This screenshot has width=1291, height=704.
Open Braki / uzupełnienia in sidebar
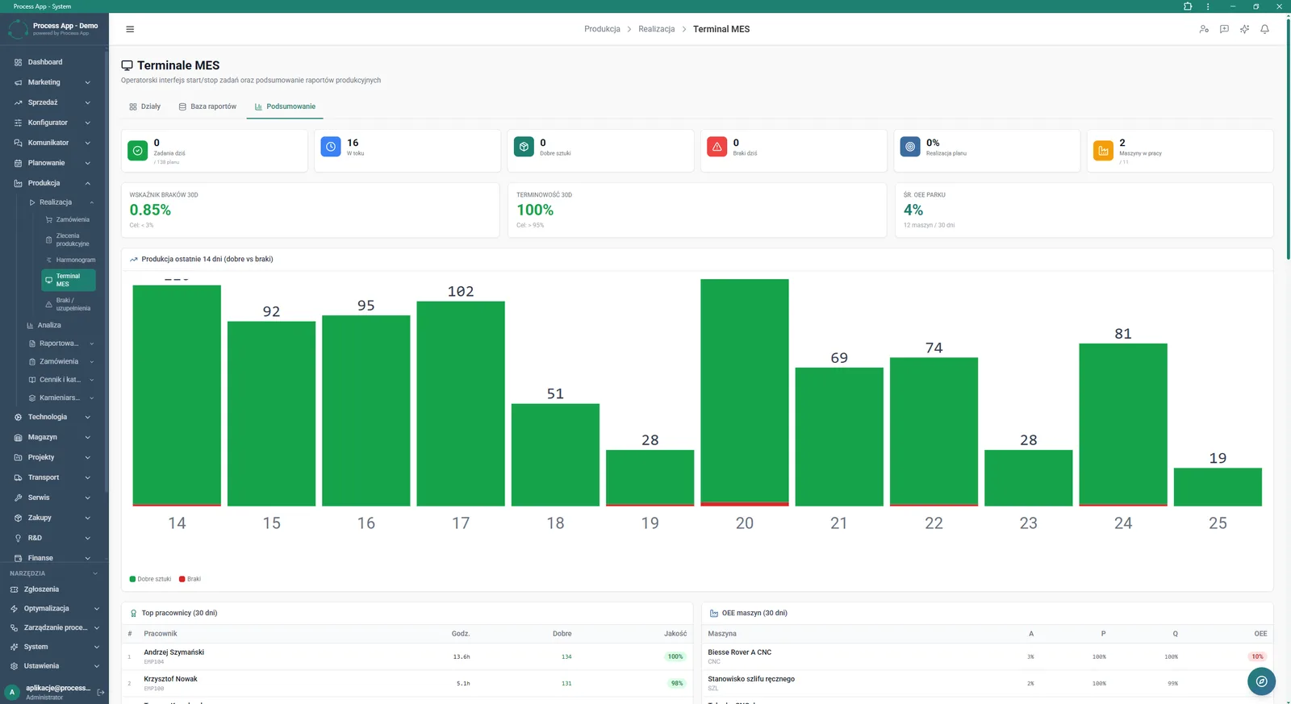(69, 304)
